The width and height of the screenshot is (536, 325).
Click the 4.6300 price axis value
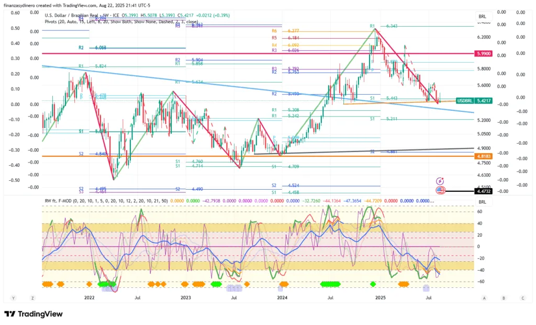click(x=484, y=175)
